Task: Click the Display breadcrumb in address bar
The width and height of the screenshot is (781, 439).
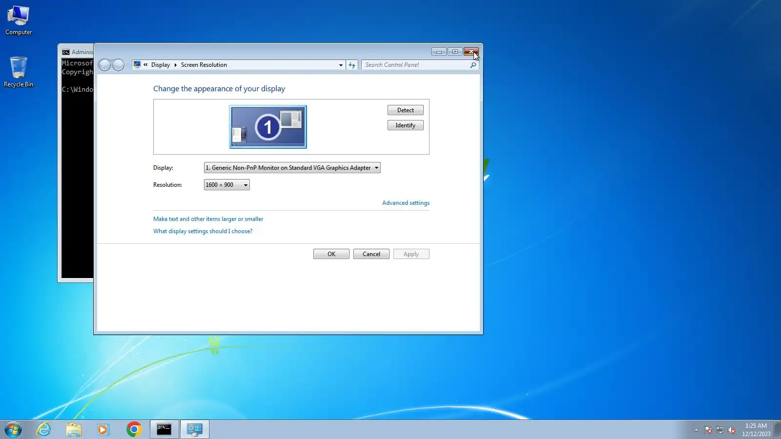Action: pyautogui.click(x=161, y=65)
